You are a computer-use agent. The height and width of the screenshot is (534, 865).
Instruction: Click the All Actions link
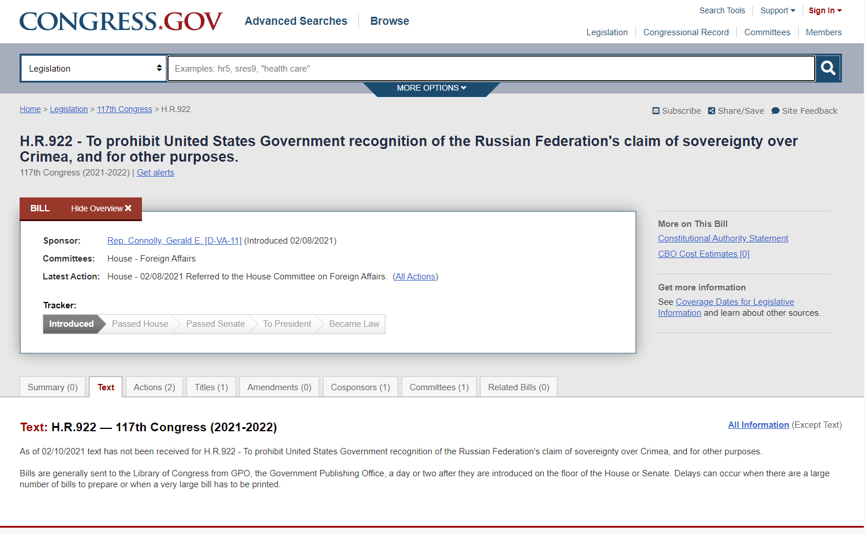415,277
